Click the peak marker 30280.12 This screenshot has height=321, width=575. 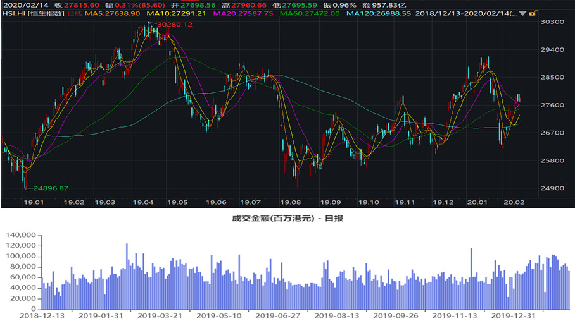pyautogui.click(x=175, y=25)
